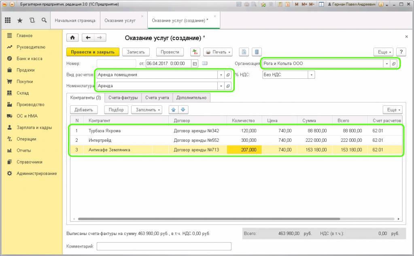Move row down with blue arrow
414x256 pixels.
pos(183,110)
